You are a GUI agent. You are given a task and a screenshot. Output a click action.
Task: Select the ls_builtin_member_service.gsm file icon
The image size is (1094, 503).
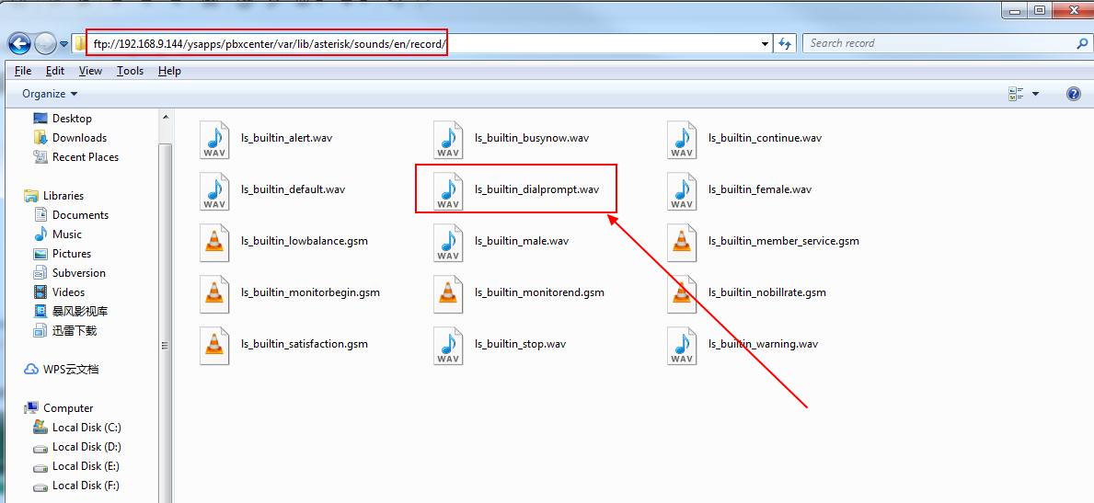(682, 242)
